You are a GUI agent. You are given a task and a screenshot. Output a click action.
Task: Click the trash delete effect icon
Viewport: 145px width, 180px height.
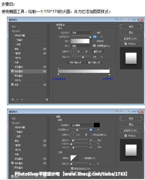(x=47, y=100)
